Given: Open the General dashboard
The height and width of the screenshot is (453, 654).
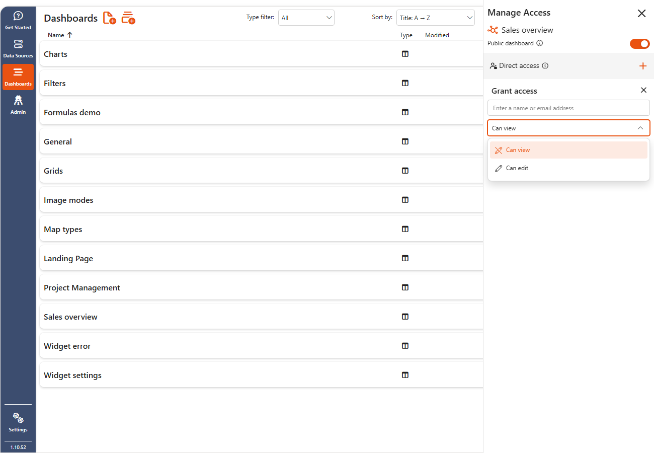Looking at the screenshot, I should click(58, 141).
